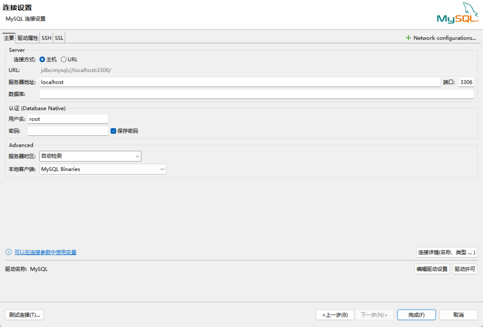Image resolution: width=483 pixels, height=327 pixels.
Task: Open 连接详情(名称、类型 ...) button
Action: tap(447, 252)
